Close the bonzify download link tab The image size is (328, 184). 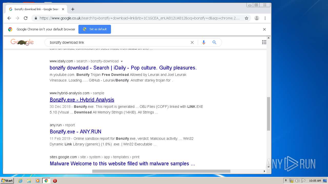click(63, 9)
